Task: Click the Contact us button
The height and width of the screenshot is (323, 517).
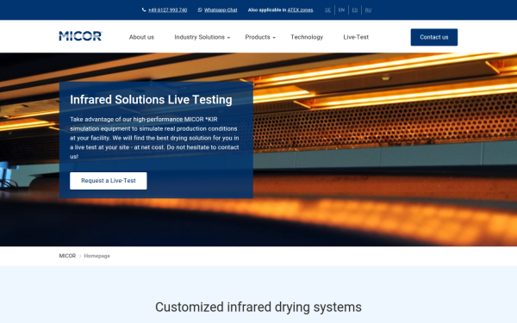Action: tap(434, 37)
